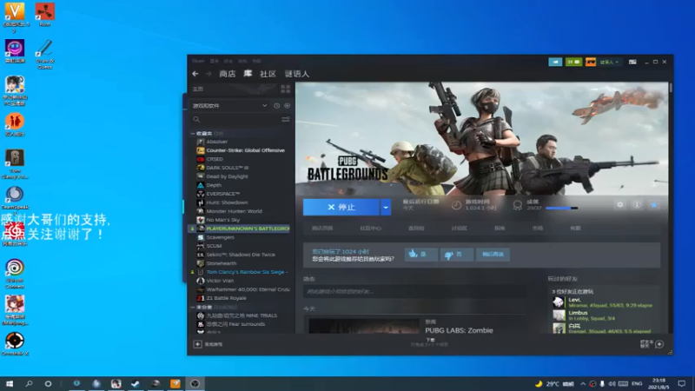Open the Tom Clancy's desktop shortcut
This screenshot has width=695, height=391.
[x=15, y=164]
